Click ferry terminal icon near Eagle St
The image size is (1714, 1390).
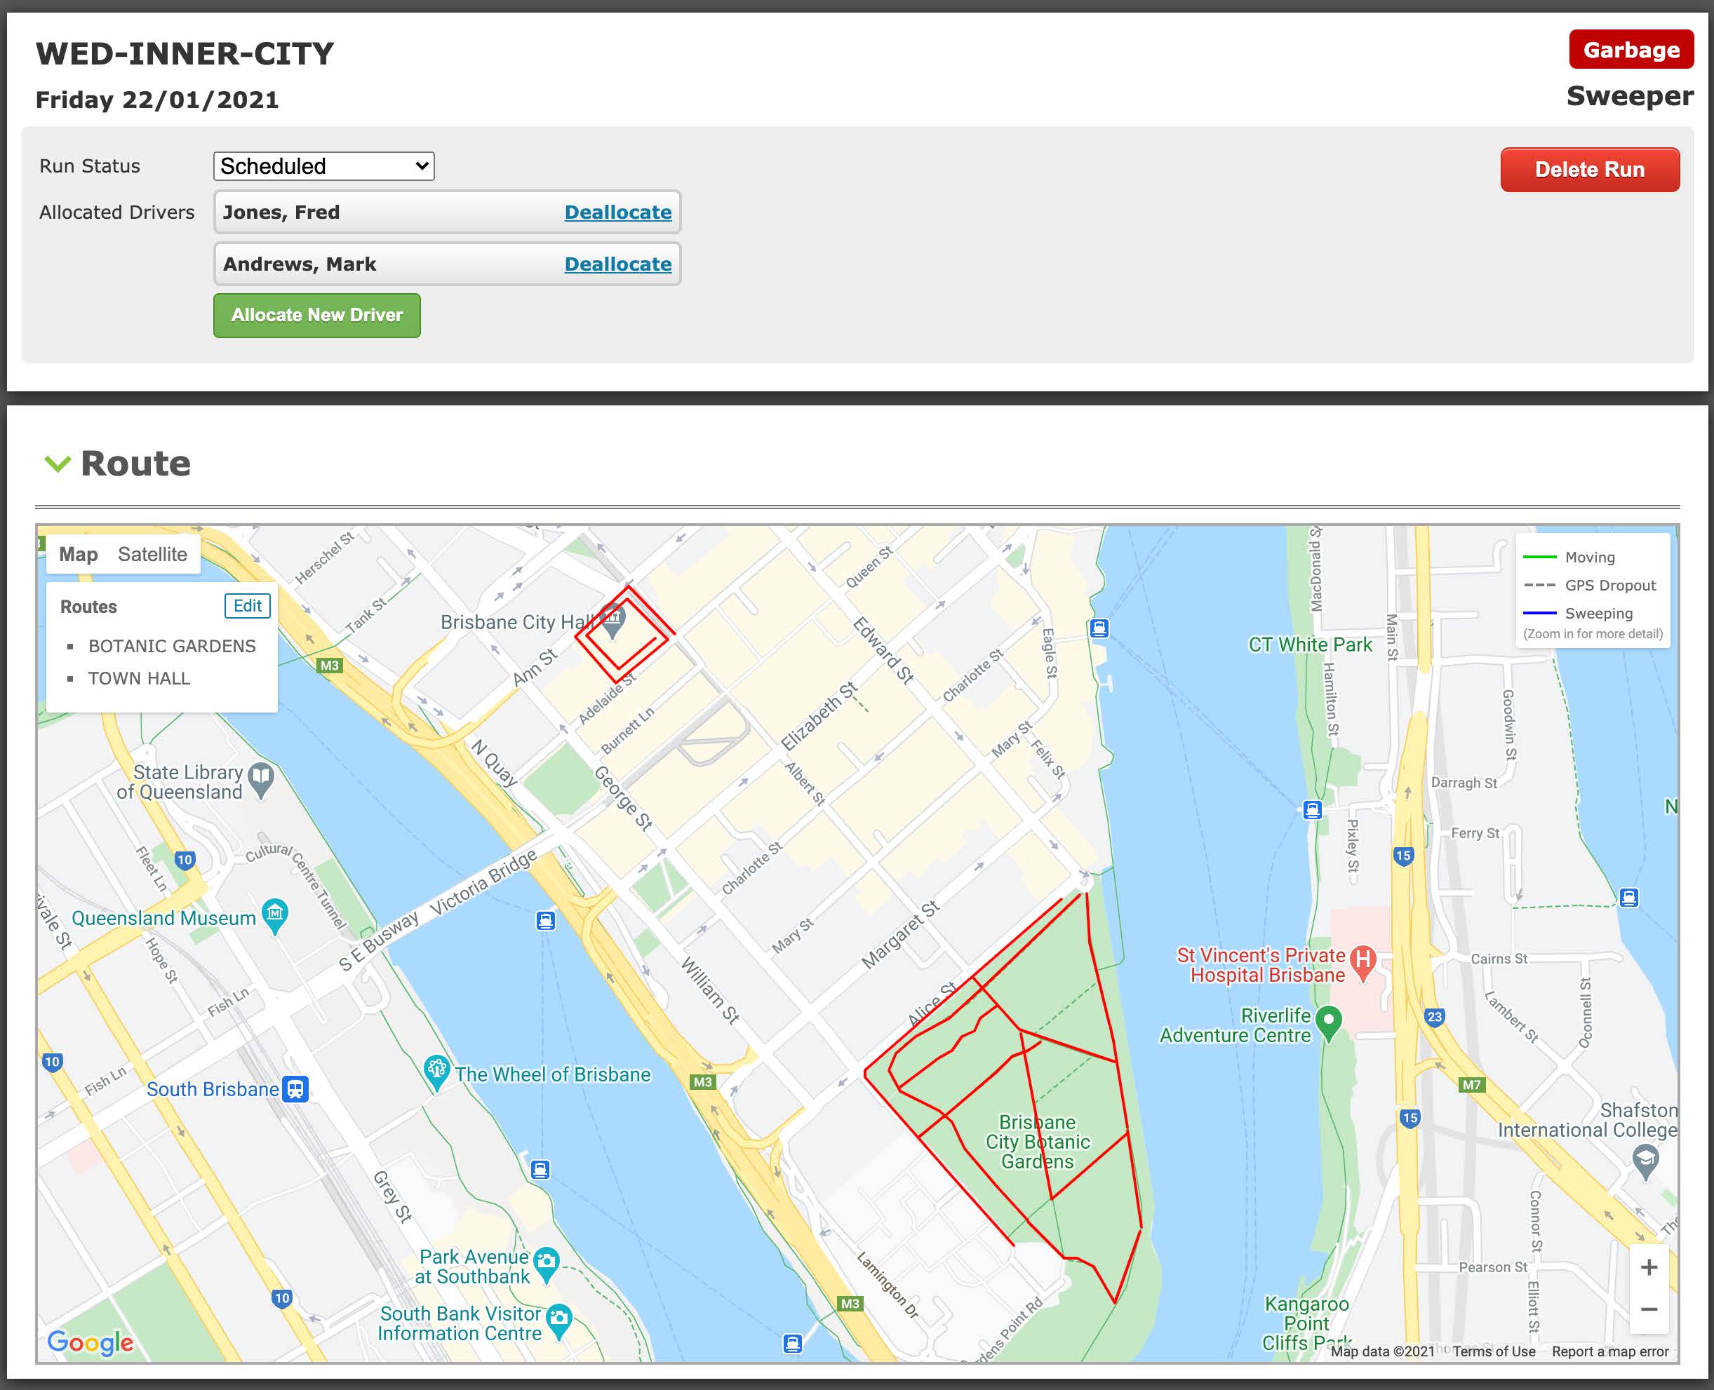[1099, 628]
